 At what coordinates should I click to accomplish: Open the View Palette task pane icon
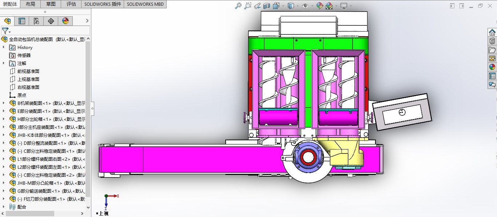492,59
